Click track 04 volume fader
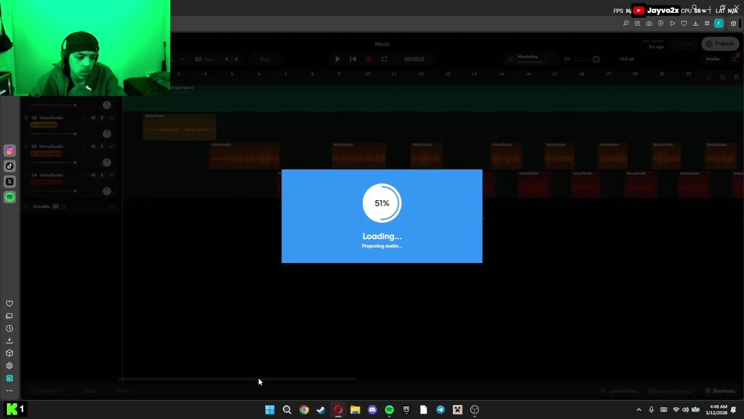 (x=74, y=191)
